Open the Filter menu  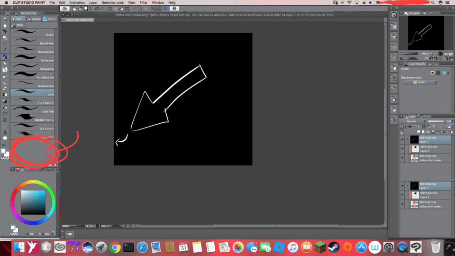[x=143, y=2]
